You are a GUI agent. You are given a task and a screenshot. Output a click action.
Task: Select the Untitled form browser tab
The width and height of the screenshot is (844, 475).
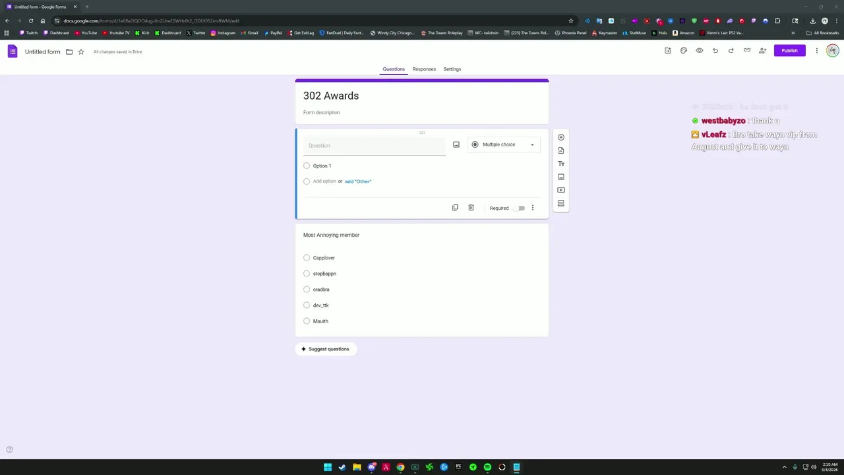pos(41,7)
